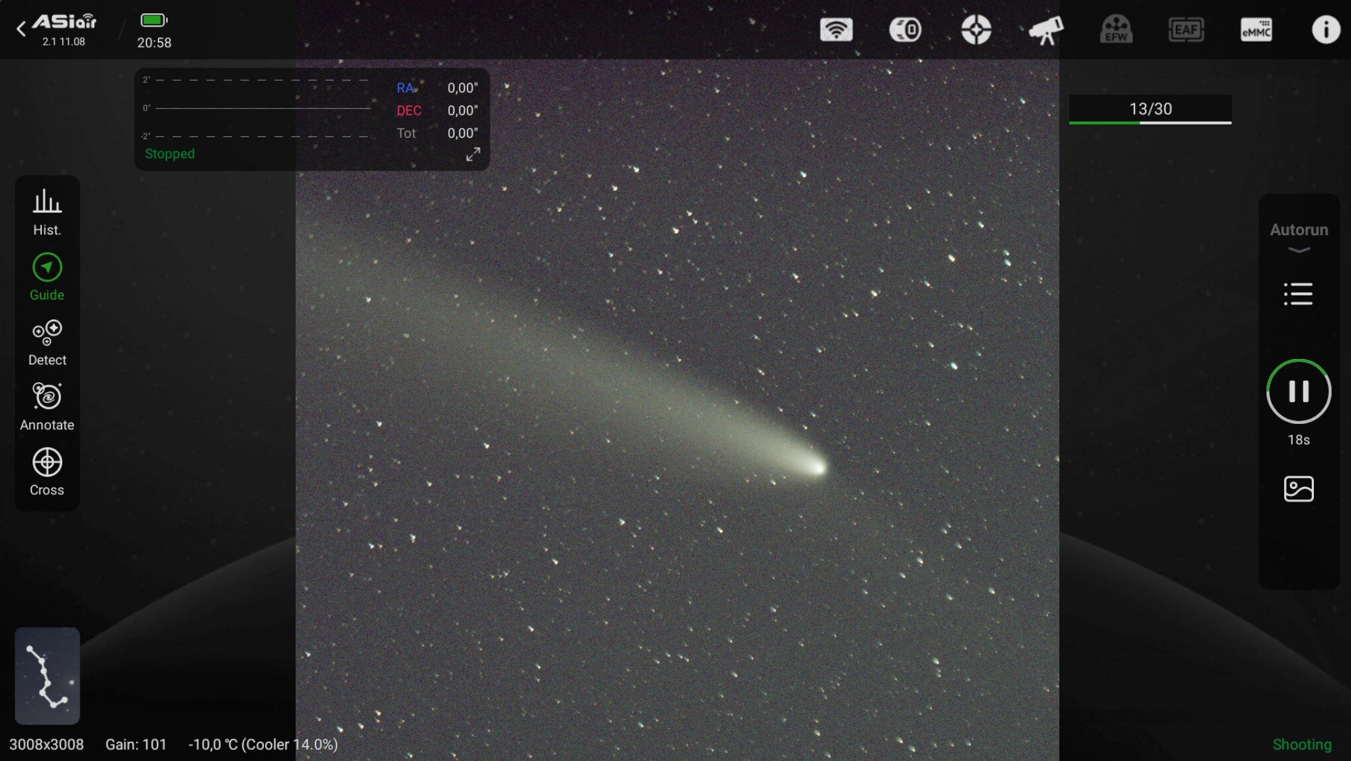Screen dimensions: 1351x761
Task: Toggle the Cross hair overlay
Action: pyautogui.click(x=47, y=472)
